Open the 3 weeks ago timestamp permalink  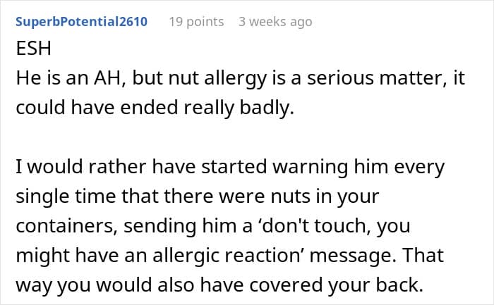[x=275, y=22]
